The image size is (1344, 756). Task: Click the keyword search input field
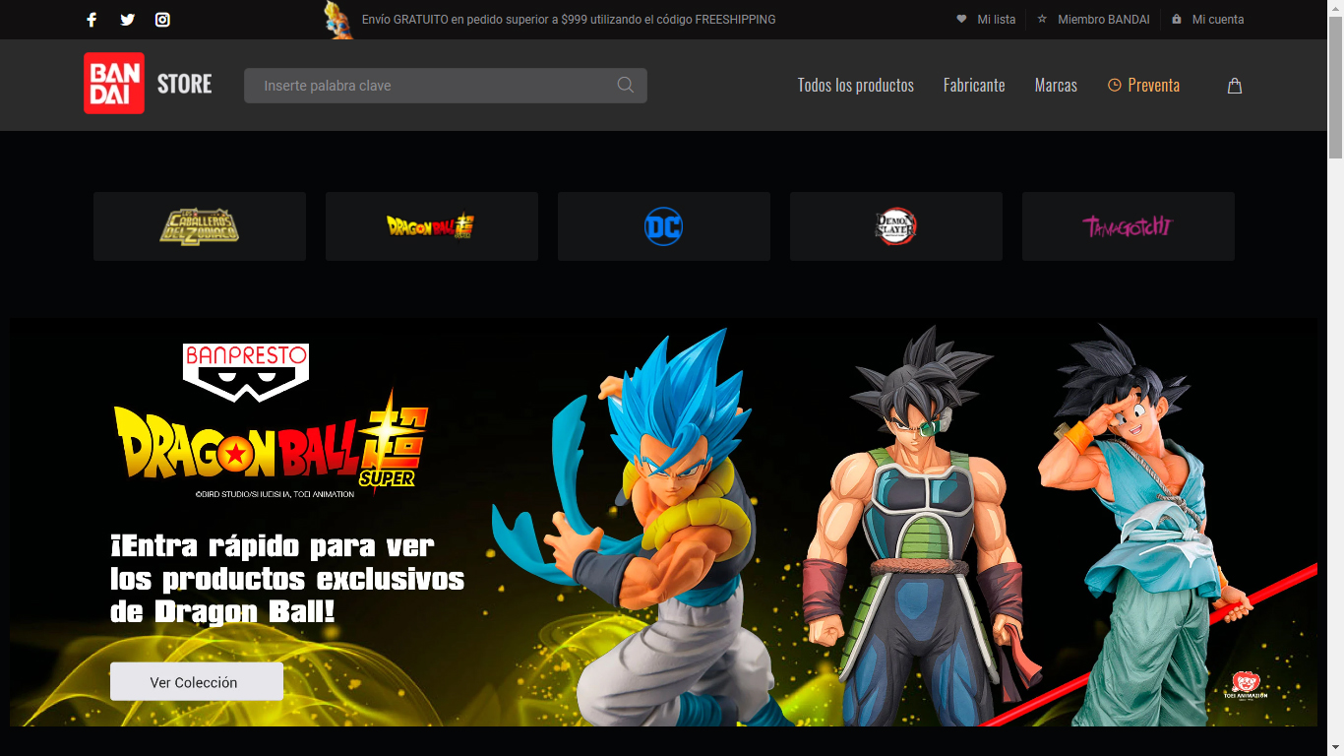point(433,86)
